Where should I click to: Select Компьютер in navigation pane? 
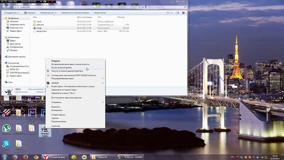point(14,63)
